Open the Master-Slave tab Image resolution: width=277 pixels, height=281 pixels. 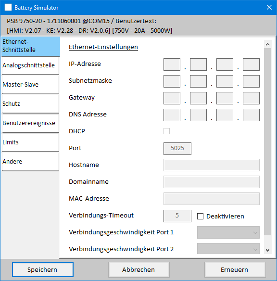pyautogui.click(x=30, y=85)
